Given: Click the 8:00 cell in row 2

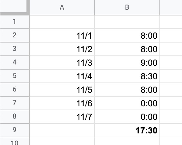Looking at the screenshot, I should pos(127,35).
